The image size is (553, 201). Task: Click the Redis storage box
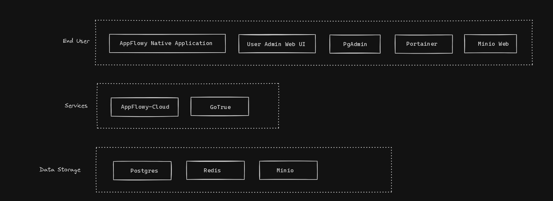tap(215, 170)
